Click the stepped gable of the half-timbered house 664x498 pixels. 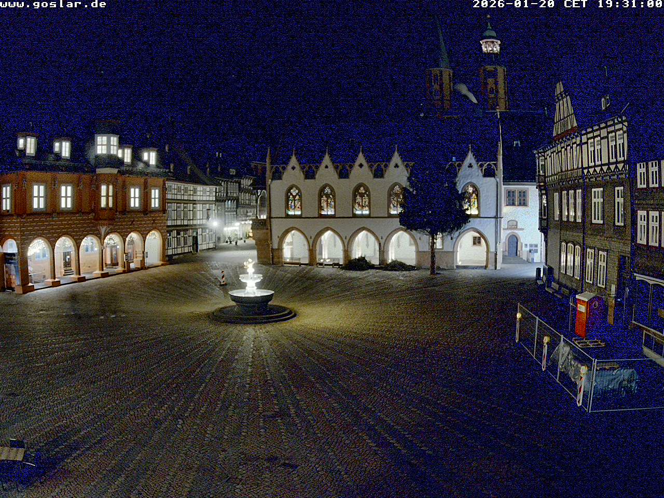pyautogui.click(x=564, y=112)
